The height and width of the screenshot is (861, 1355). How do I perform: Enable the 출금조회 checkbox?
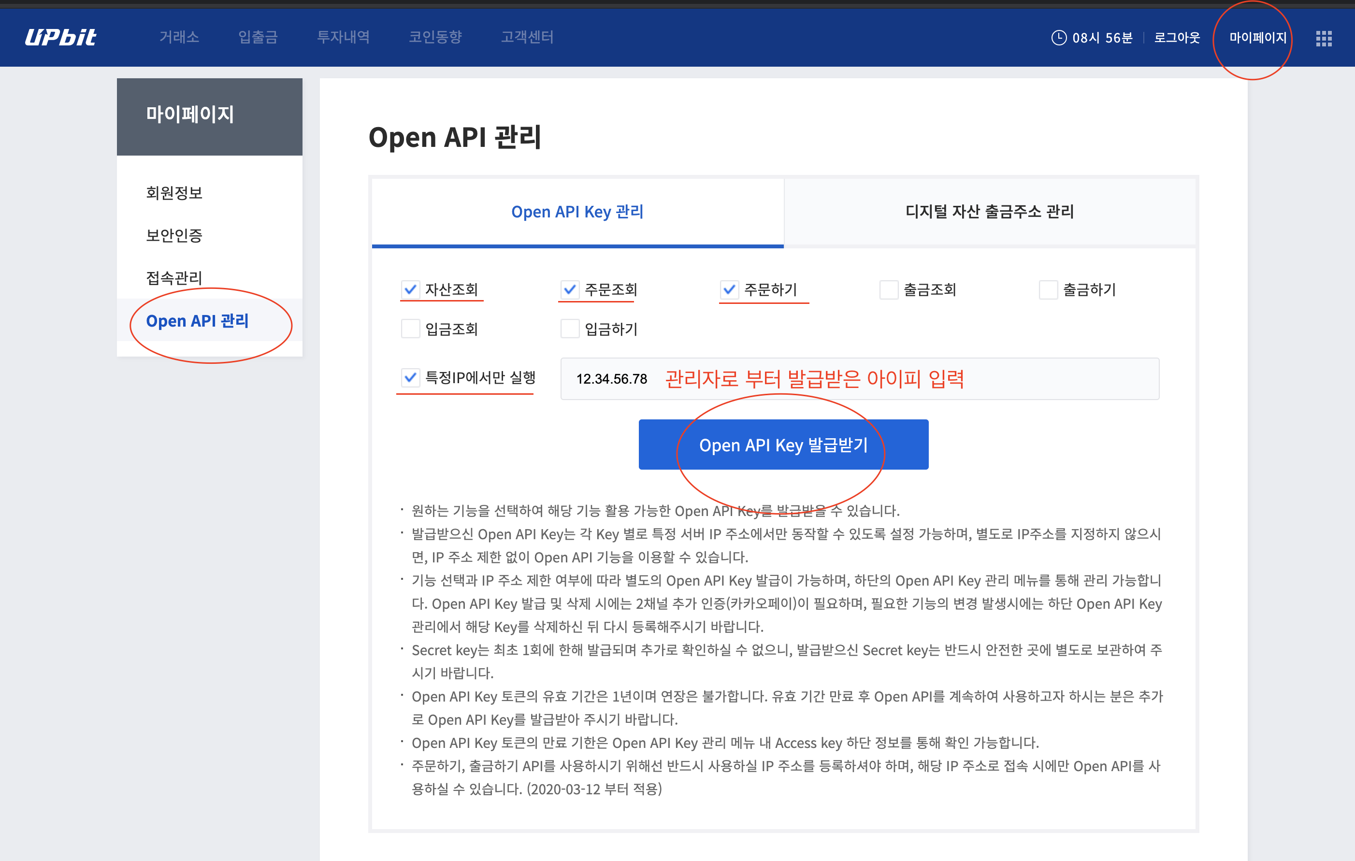889,290
